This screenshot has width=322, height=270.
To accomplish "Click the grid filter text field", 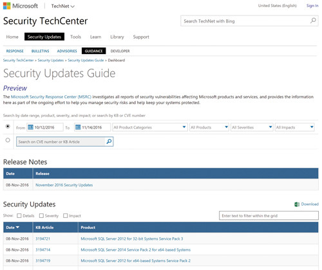I will click(269, 215).
